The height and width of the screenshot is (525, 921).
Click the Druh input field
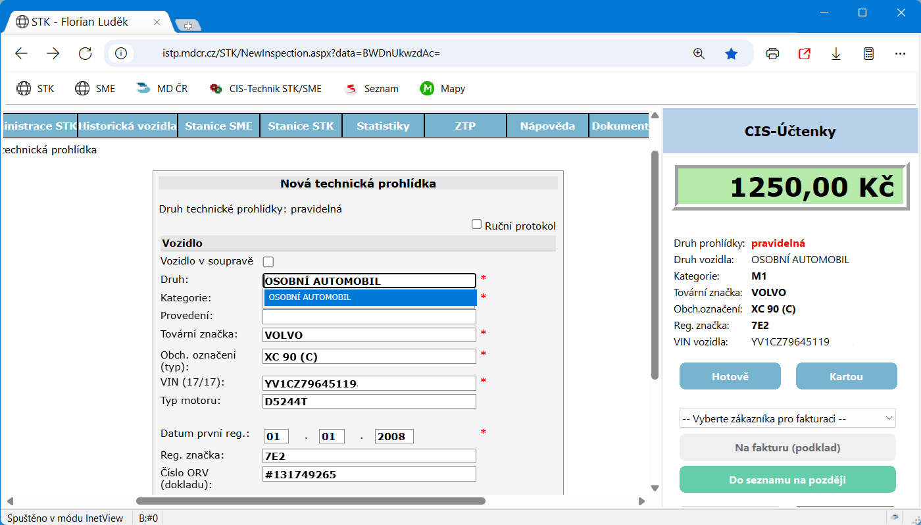[x=369, y=281]
